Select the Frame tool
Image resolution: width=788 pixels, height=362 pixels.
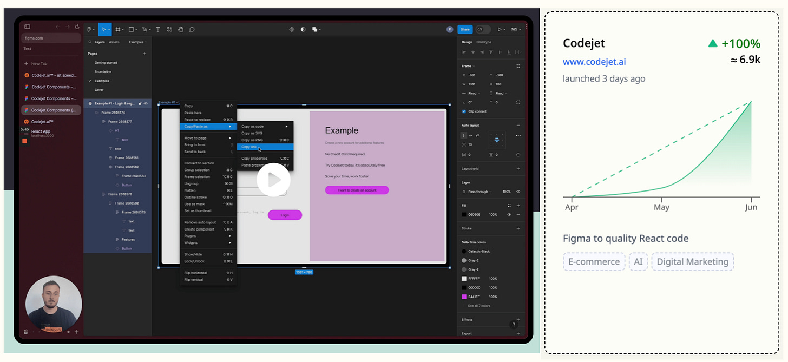pyautogui.click(x=117, y=29)
